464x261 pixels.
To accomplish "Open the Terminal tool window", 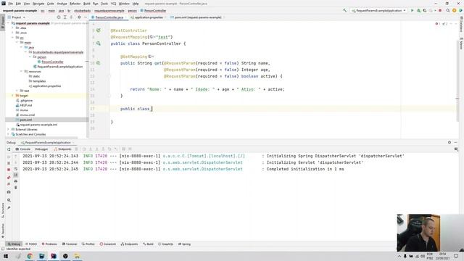I will coord(70,244).
